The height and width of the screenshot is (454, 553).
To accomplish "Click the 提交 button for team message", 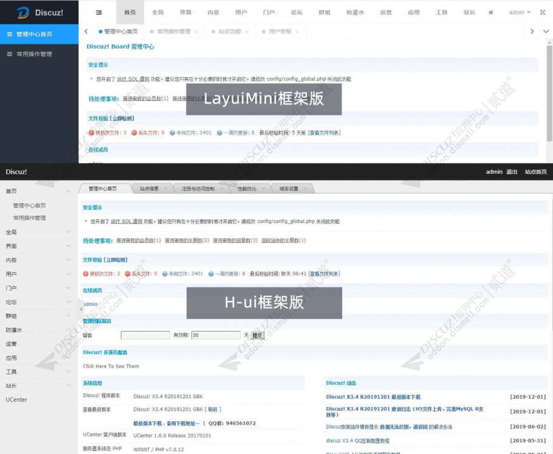I will [258, 335].
